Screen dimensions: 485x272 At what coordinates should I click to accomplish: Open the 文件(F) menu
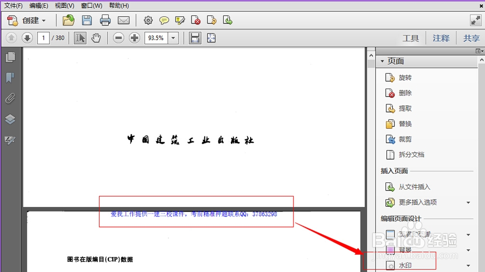[13, 5]
